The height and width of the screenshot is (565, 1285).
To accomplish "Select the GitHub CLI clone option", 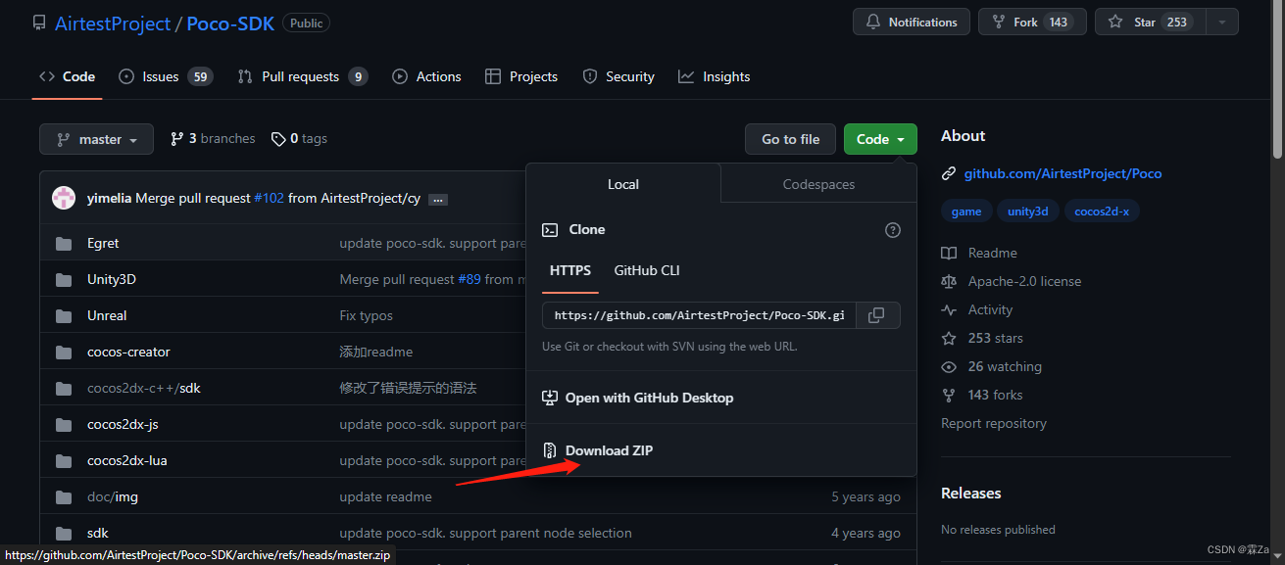I will point(647,270).
